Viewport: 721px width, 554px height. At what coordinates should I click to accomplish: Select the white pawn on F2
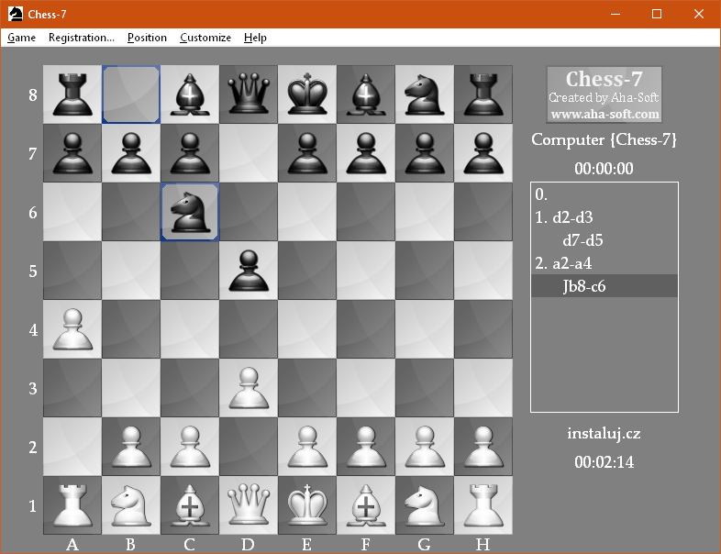(366, 447)
